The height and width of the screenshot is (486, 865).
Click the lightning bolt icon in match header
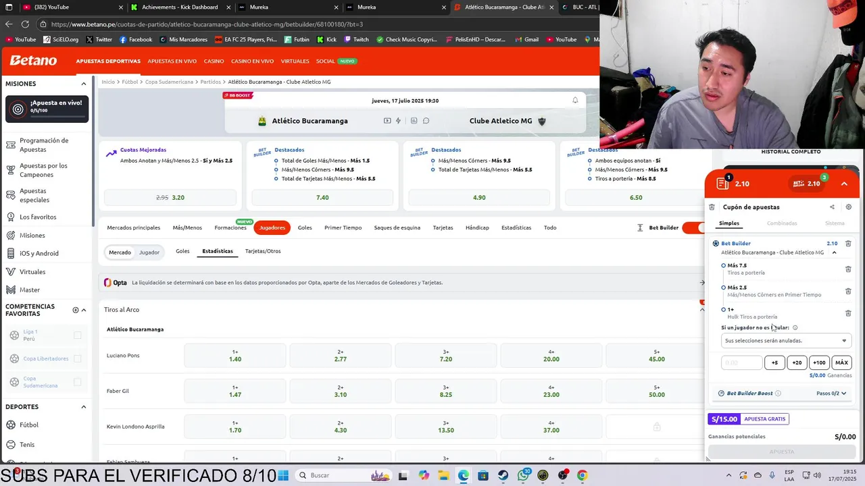click(398, 121)
